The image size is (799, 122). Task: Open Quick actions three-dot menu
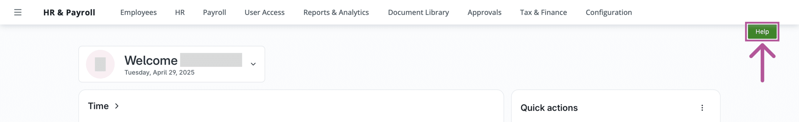(x=702, y=108)
